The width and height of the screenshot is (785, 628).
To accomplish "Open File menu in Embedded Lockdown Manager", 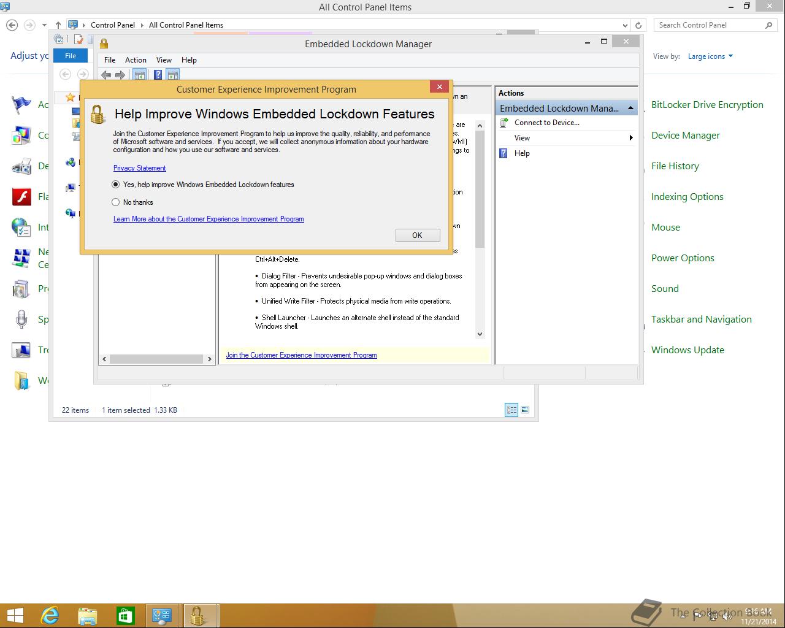I will tap(110, 60).
